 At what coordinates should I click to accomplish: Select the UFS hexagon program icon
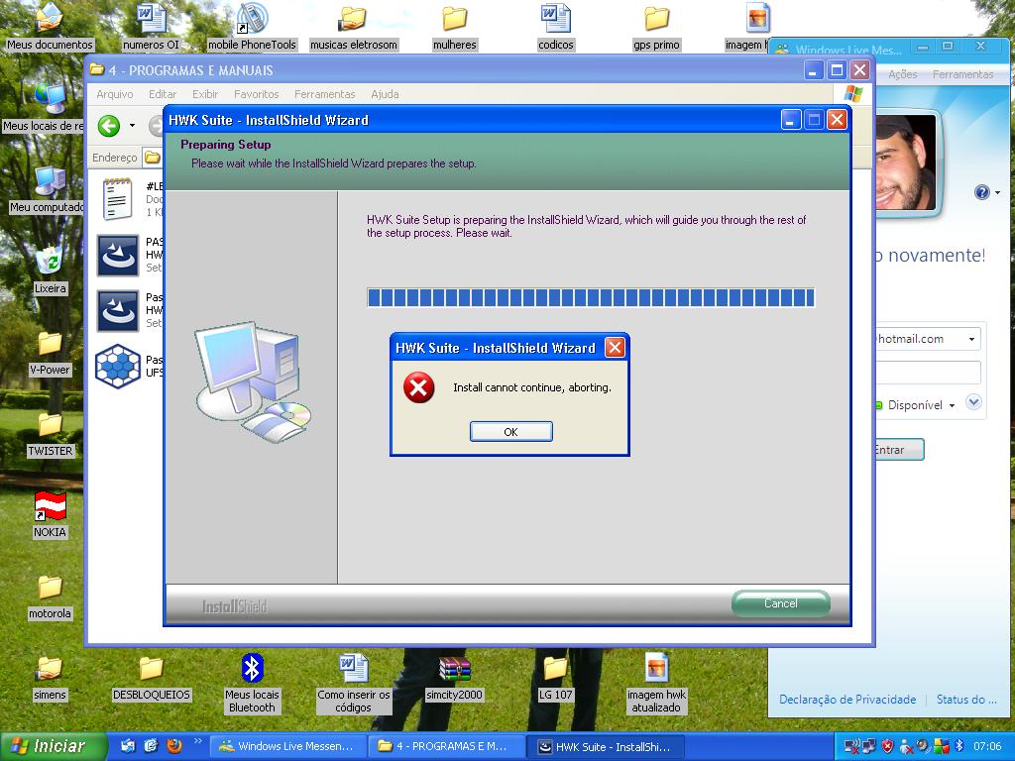tap(117, 367)
